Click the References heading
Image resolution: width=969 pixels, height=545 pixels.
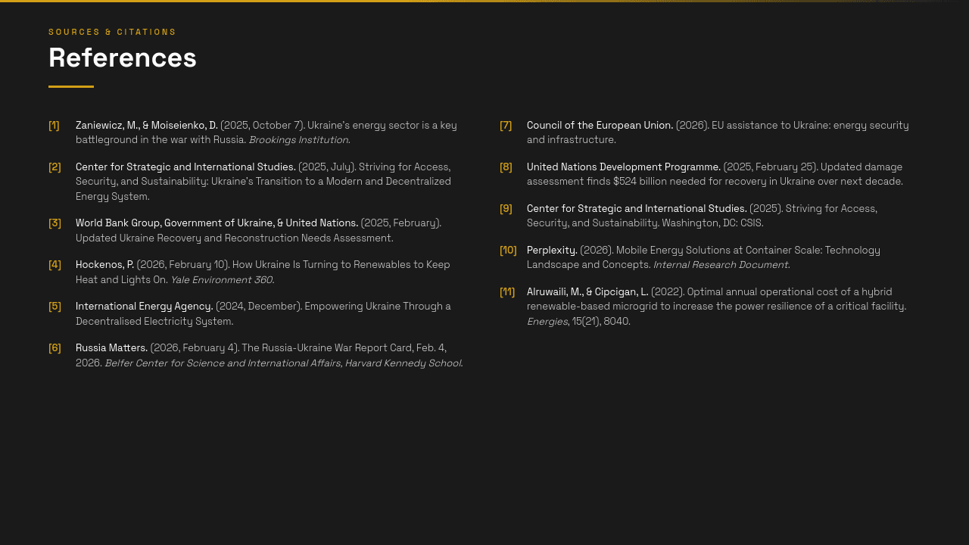pyautogui.click(x=123, y=58)
